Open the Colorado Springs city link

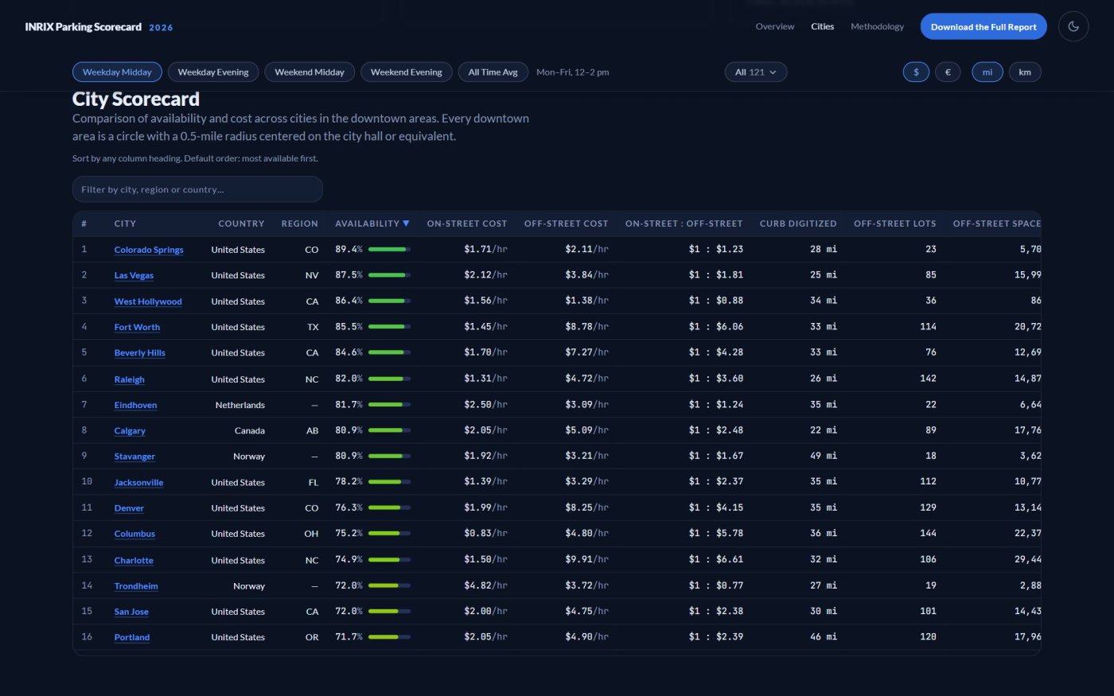(x=149, y=250)
